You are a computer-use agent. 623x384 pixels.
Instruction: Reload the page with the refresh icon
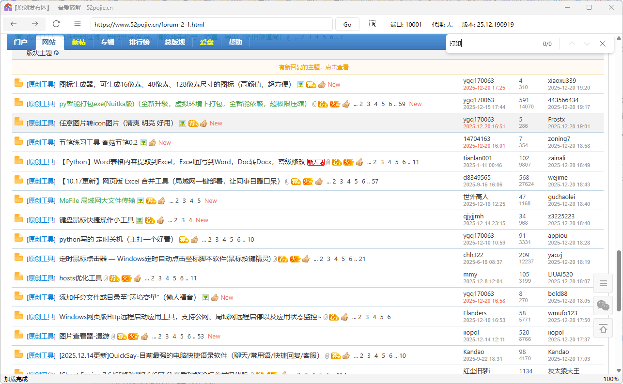click(56, 24)
